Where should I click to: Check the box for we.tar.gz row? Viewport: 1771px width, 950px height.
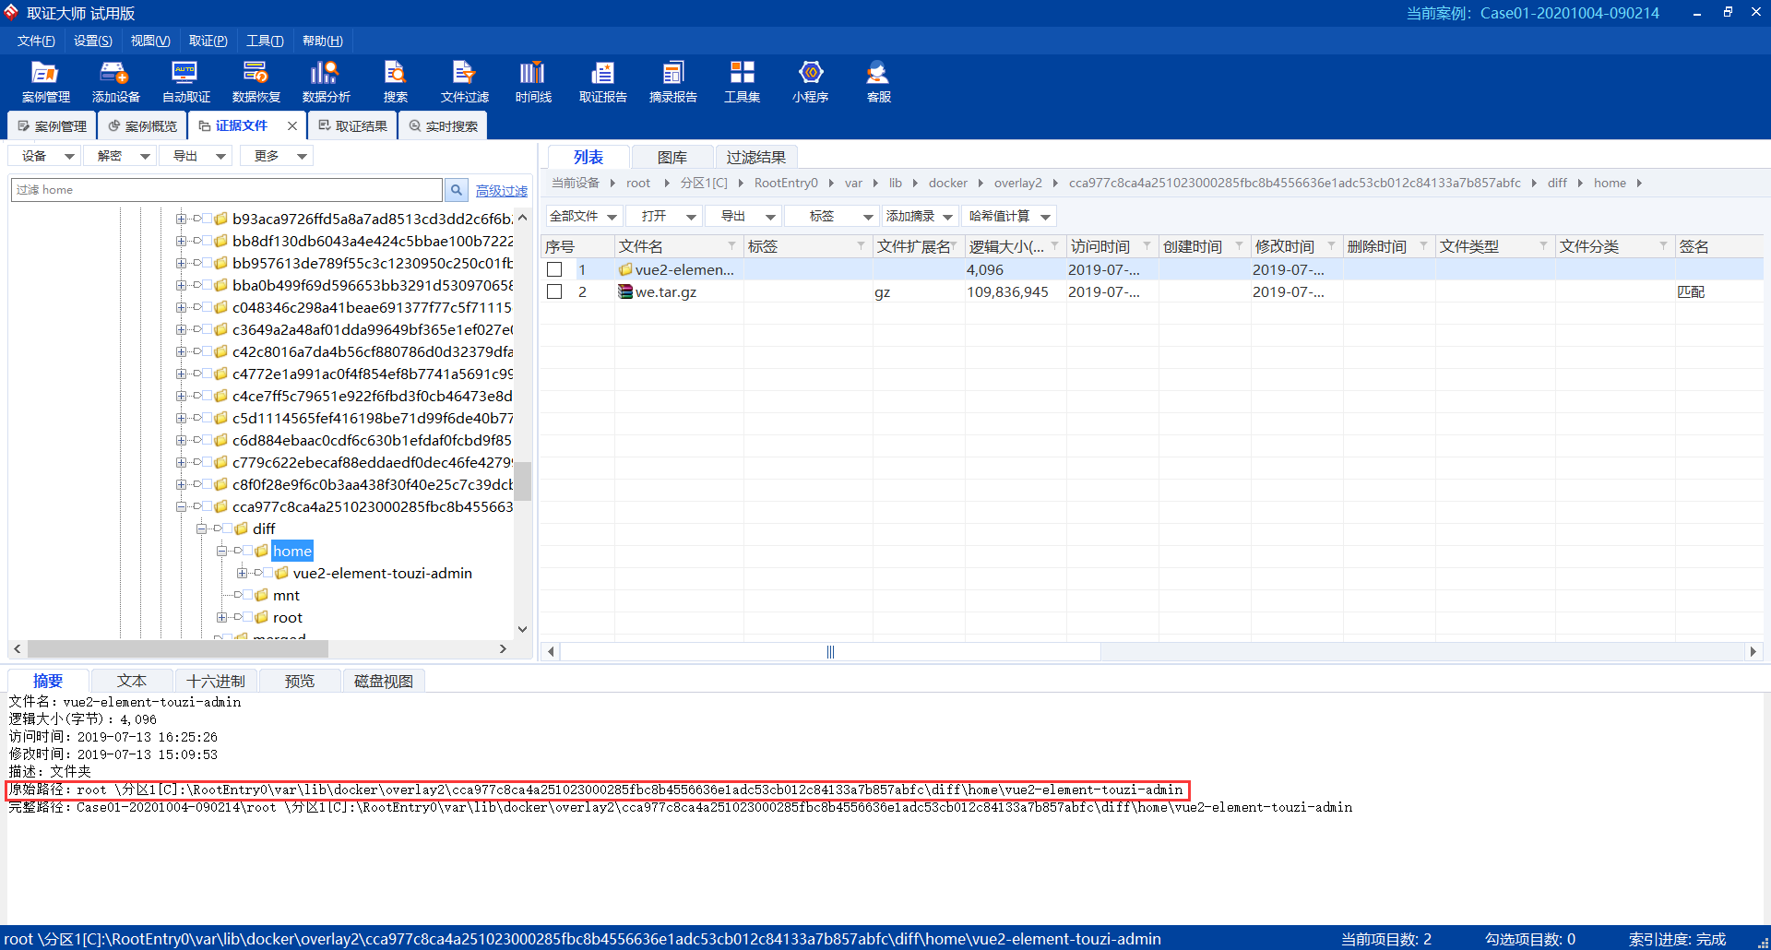(554, 291)
